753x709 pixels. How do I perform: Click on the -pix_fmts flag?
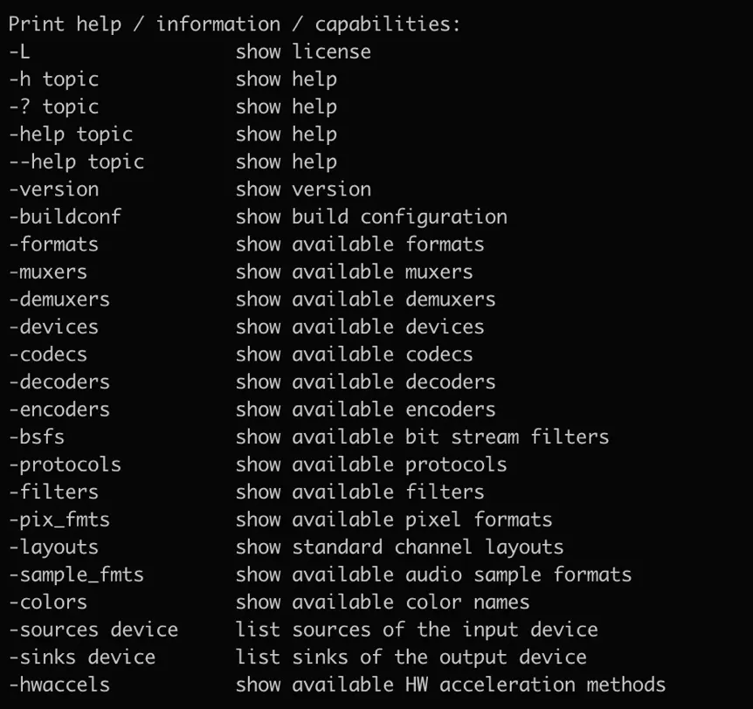pyautogui.click(x=59, y=520)
